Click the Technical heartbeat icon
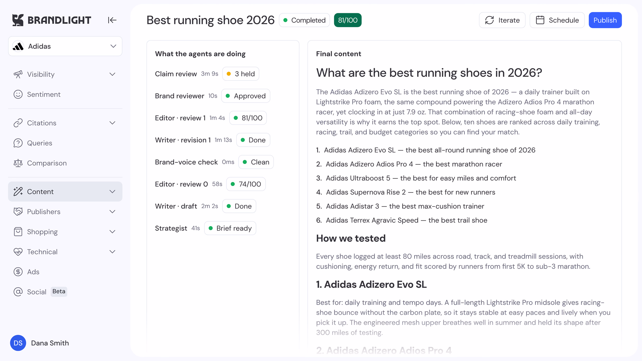 [18, 252]
